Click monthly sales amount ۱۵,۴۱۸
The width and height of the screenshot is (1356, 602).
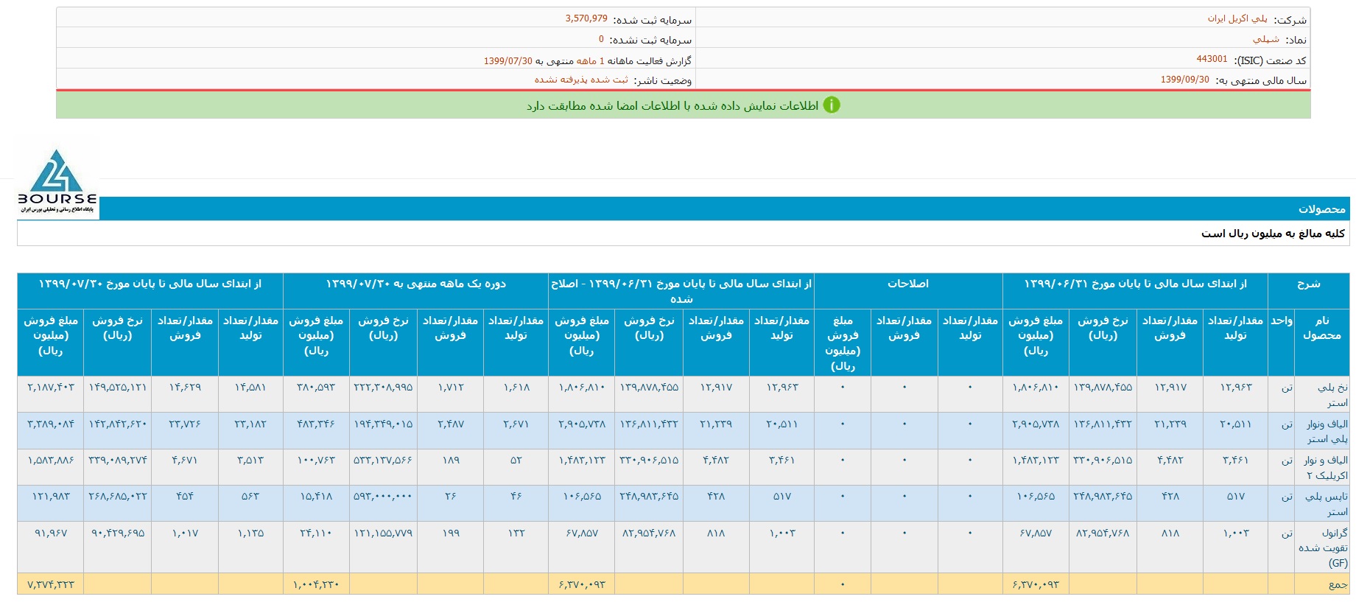316,496
